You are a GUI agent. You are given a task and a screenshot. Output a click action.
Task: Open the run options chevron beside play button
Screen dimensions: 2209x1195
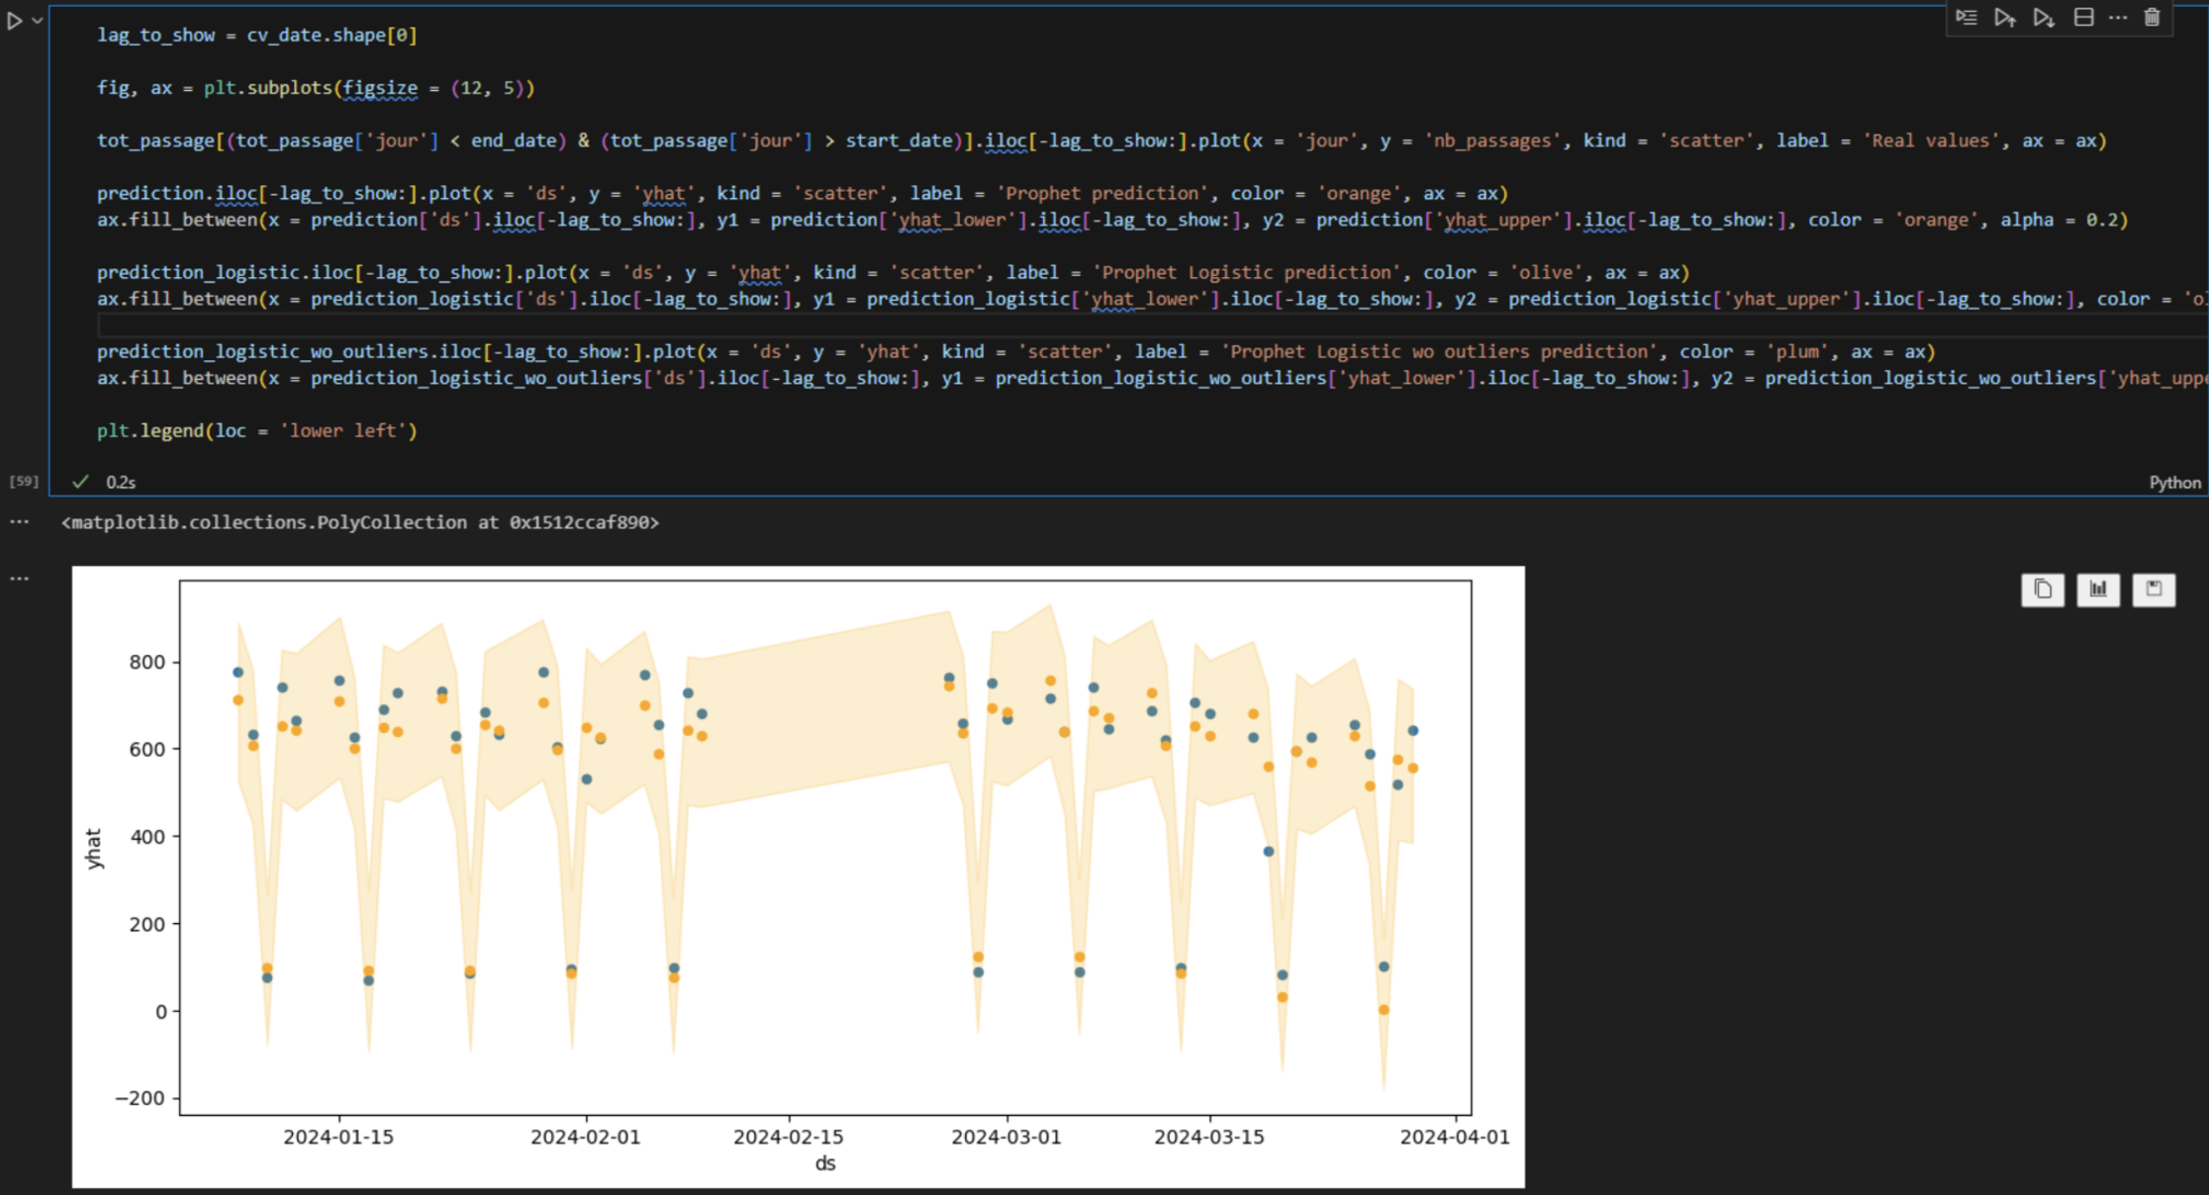tap(38, 21)
